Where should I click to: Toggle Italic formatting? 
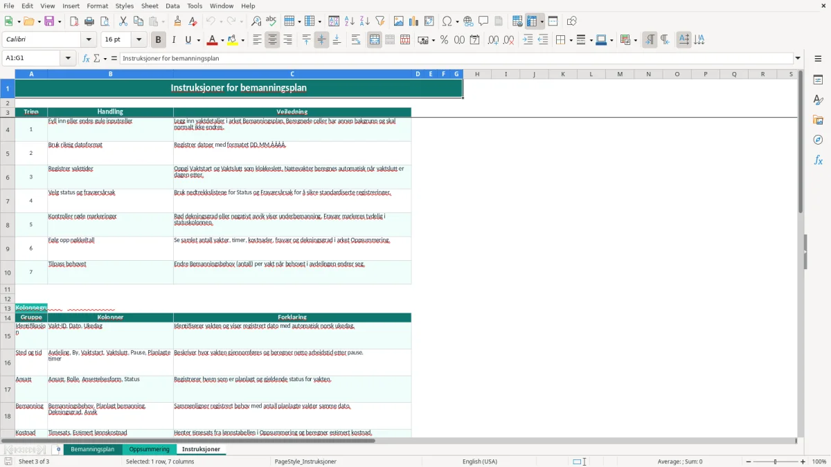pos(174,40)
